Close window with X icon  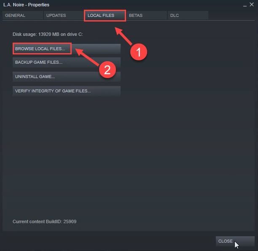click(x=252, y=5)
